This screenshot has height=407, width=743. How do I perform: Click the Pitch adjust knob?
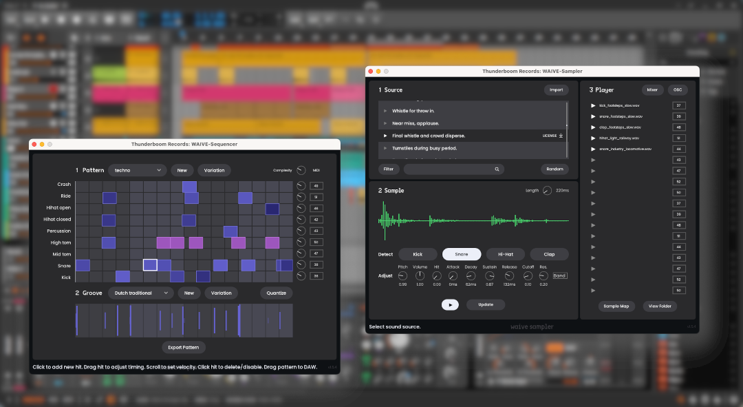402,275
